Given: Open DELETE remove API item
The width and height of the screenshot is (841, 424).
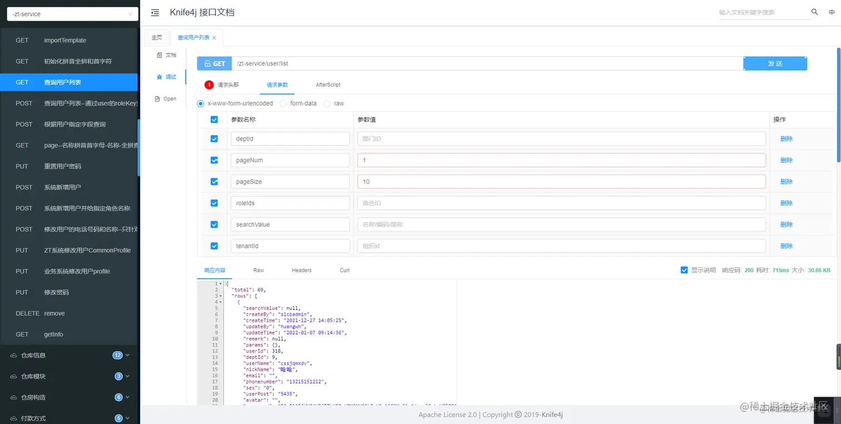Looking at the screenshot, I should coord(69,313).
